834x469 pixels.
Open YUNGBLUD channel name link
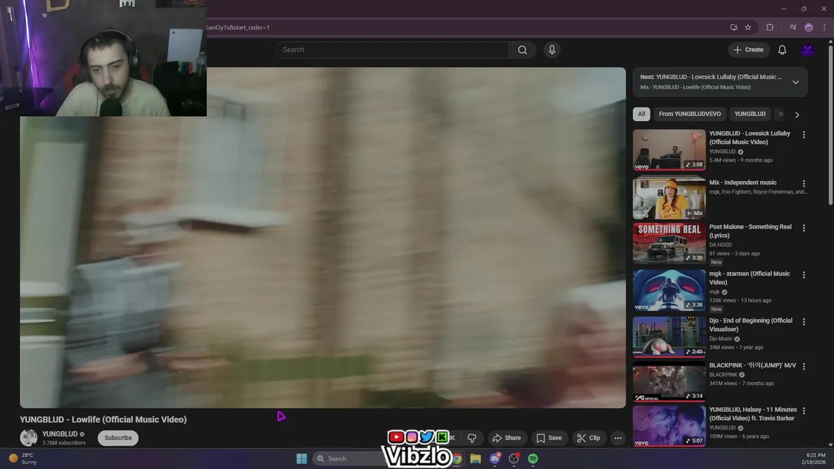point(60,434)
